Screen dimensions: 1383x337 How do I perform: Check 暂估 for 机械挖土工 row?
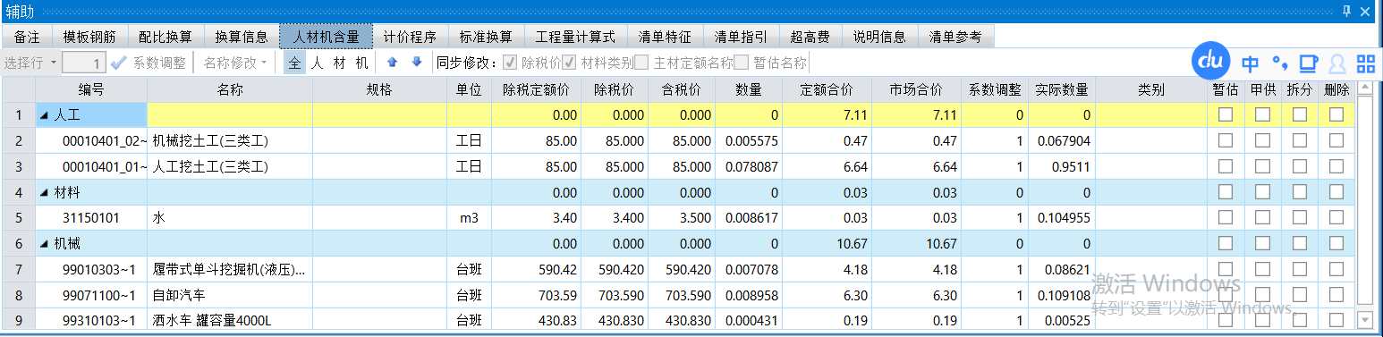click(x=1226, y=140)
